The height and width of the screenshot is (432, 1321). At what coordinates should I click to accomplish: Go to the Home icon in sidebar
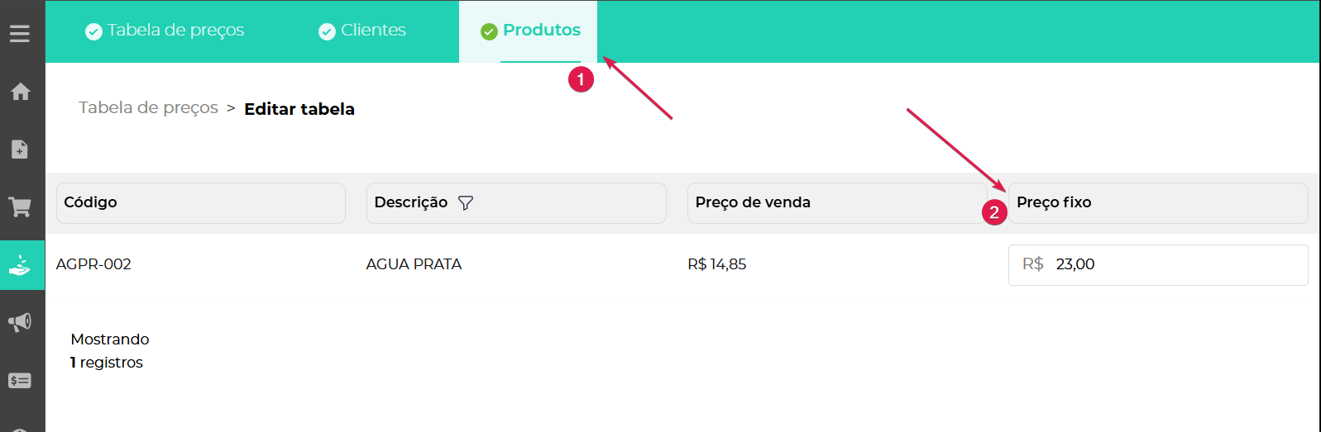21,92
